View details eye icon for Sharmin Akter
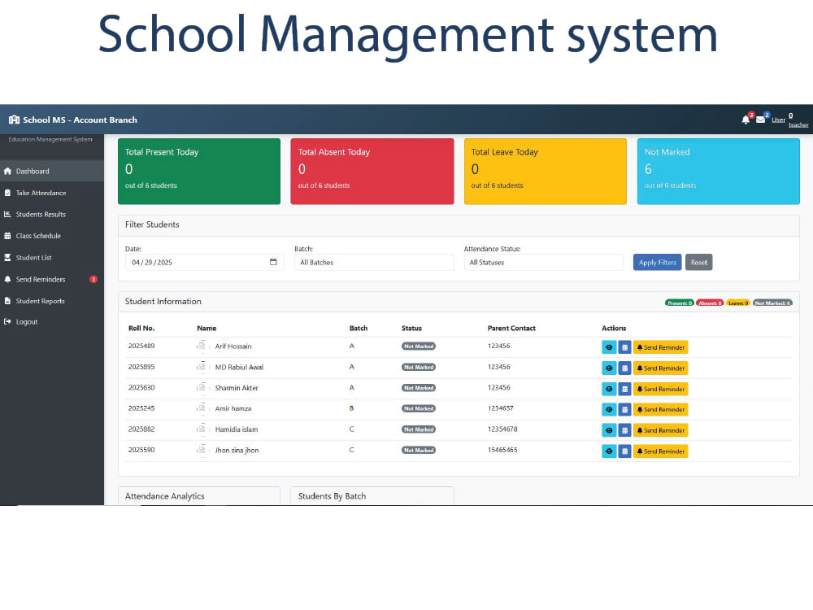Image resolution: width=813 pixels, height=610 pixels. tap(609, 389)
